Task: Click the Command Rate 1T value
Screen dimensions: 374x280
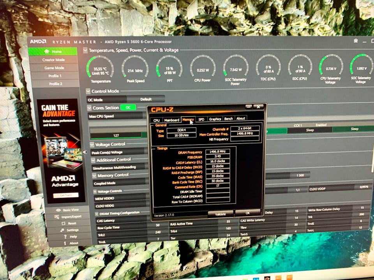Action: [217, 186]
